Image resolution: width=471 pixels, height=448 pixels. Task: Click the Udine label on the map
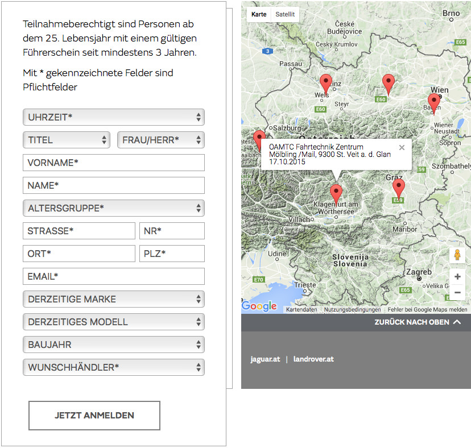tap(277, 254)
